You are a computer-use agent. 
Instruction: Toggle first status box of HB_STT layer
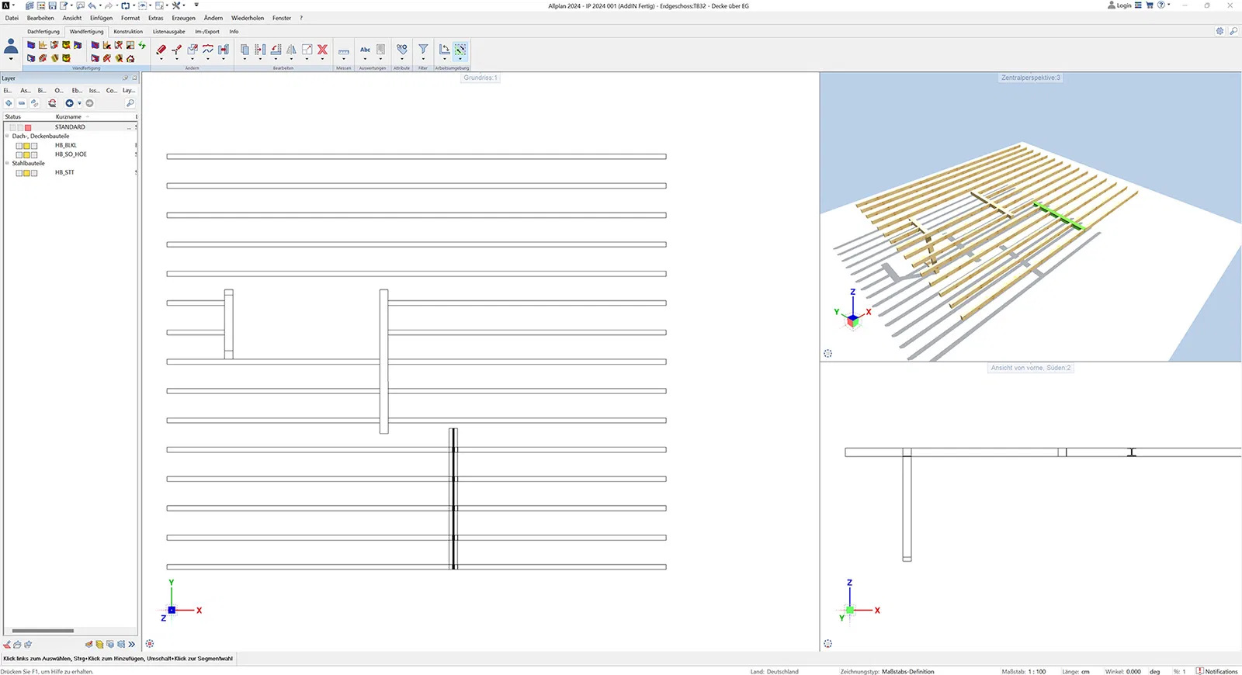(x=19, y=173)
